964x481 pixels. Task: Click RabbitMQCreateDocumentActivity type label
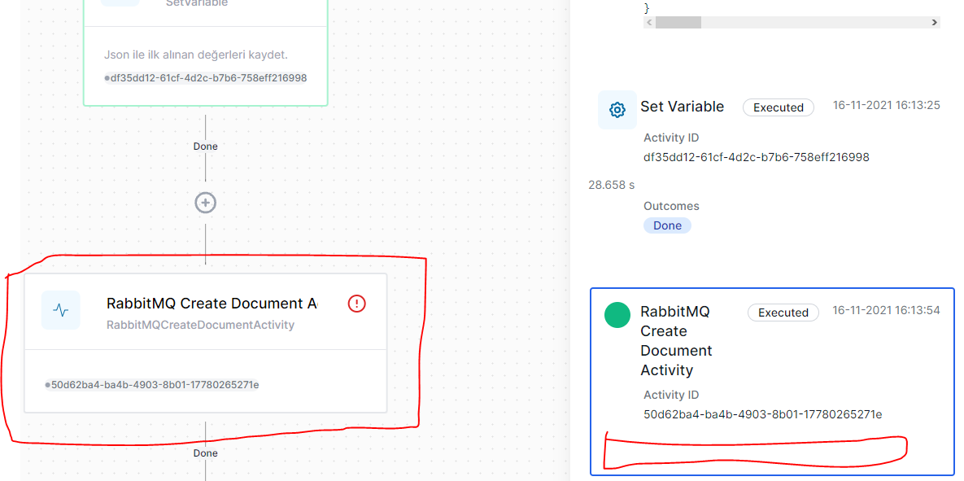(200, 325)
